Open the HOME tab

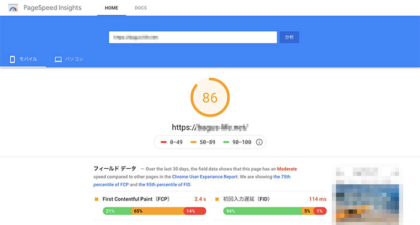(112, 8)
